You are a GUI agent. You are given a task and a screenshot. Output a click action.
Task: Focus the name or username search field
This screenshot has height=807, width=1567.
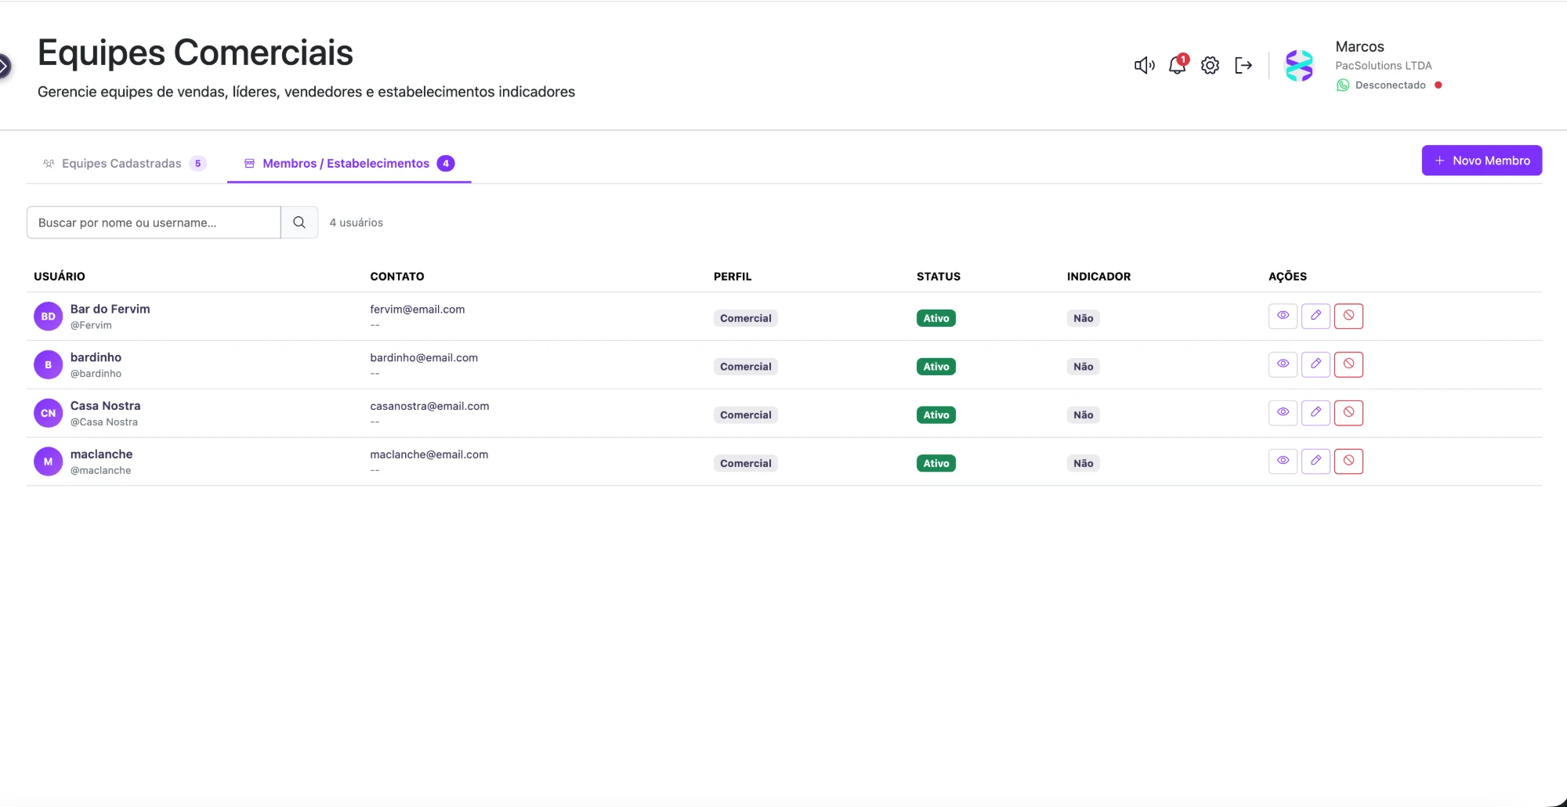click(154, 223)
